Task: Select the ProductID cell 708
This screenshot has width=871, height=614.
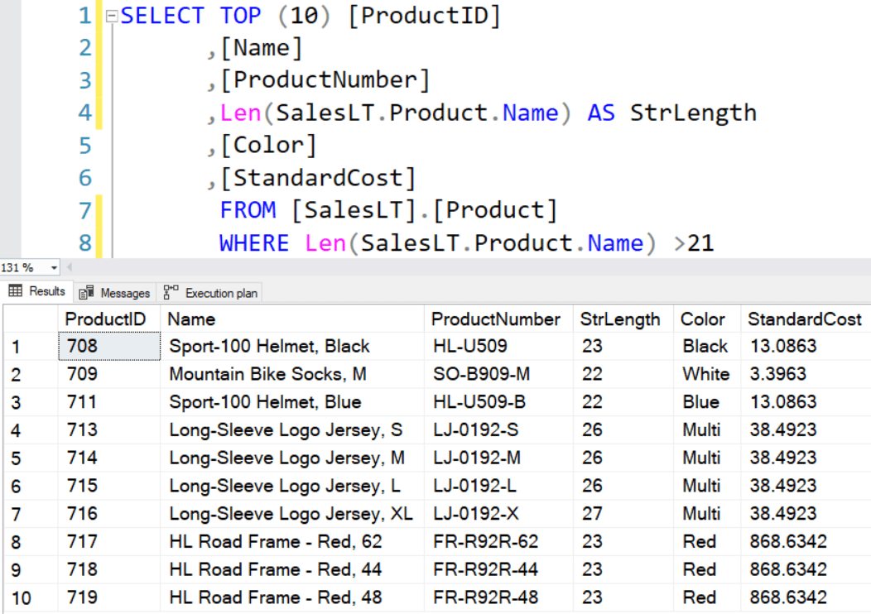Action: pos(109,346)
